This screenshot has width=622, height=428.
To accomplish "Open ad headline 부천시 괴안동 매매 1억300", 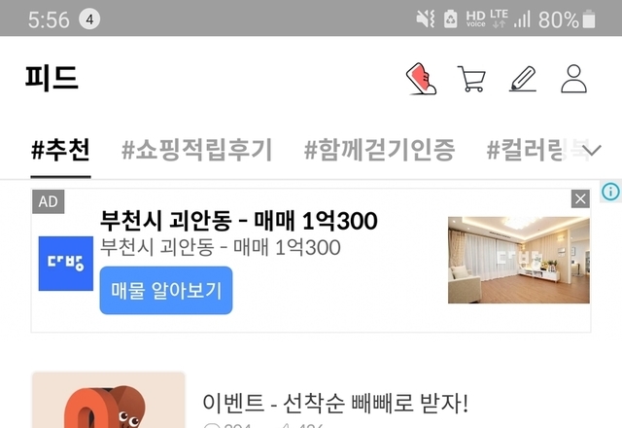I will (x=238, y=221).
